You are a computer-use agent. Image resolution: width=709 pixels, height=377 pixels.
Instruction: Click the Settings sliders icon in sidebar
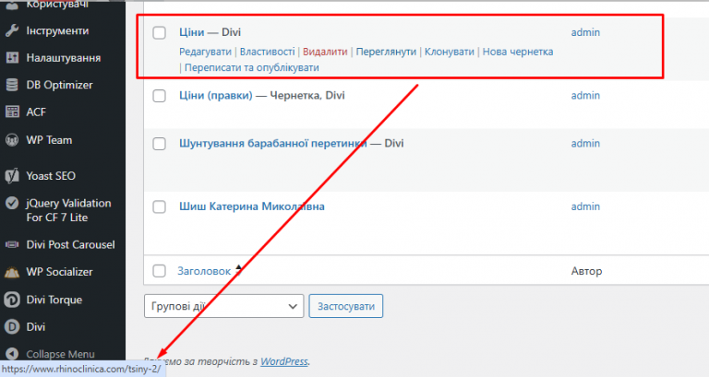tap(12, 58)
